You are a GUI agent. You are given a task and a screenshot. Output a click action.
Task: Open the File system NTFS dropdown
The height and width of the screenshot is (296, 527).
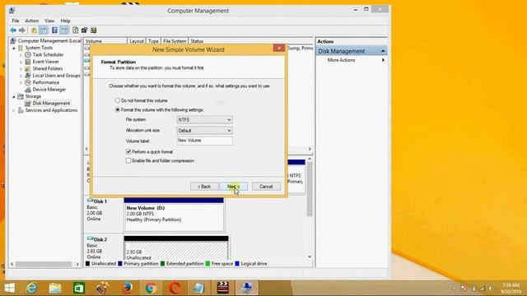(204, 120)
